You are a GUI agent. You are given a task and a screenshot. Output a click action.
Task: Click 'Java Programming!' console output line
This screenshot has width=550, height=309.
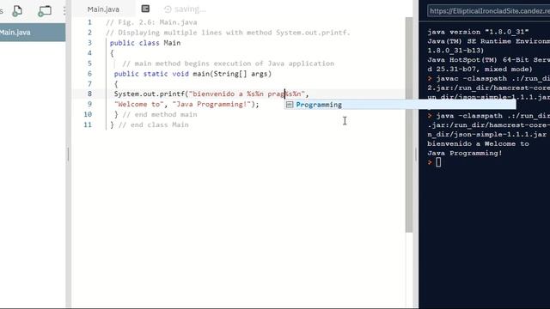pyautogui.click(x=464, y=153)
